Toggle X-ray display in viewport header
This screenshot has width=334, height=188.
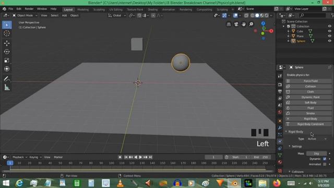pyautogui.click(x=246, y=15)
